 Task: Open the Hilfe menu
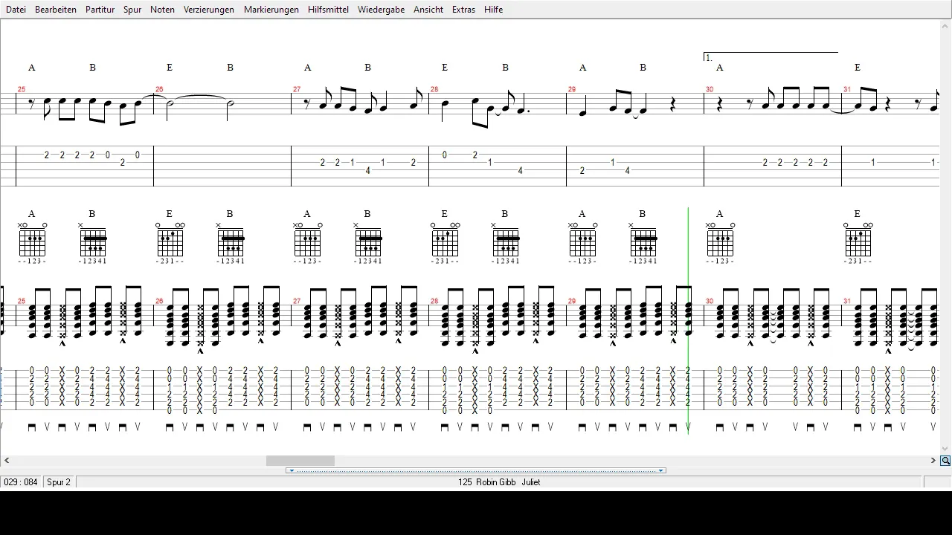[493, 10]
